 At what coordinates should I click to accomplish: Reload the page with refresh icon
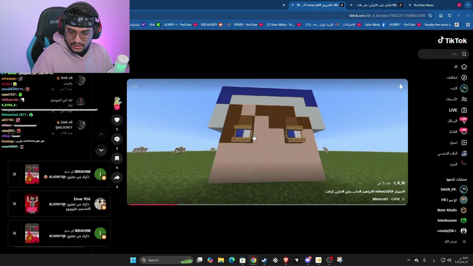click(450, 16)
